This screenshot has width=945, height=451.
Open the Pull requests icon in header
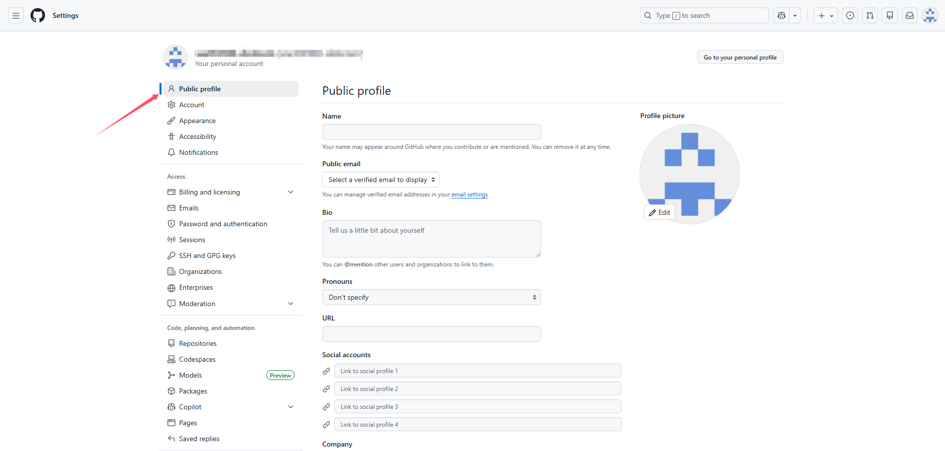[870, 16]
